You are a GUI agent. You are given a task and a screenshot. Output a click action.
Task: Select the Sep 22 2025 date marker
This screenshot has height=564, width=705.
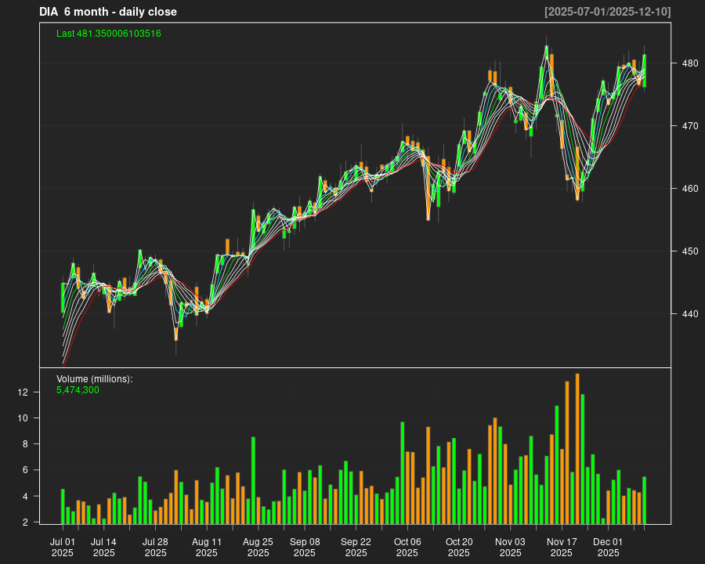[356, 547]
